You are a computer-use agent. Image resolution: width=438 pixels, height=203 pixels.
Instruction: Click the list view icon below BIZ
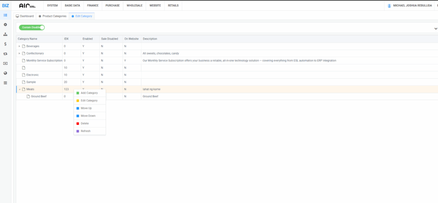click(x=5, y=15)
